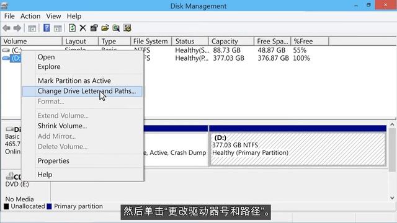Open the Action menu
The image size is (397, 223).
30,16
